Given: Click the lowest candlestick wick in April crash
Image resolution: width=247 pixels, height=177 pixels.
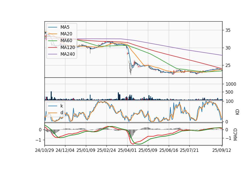Looking at the screenshot, I should tap(131, 72).
